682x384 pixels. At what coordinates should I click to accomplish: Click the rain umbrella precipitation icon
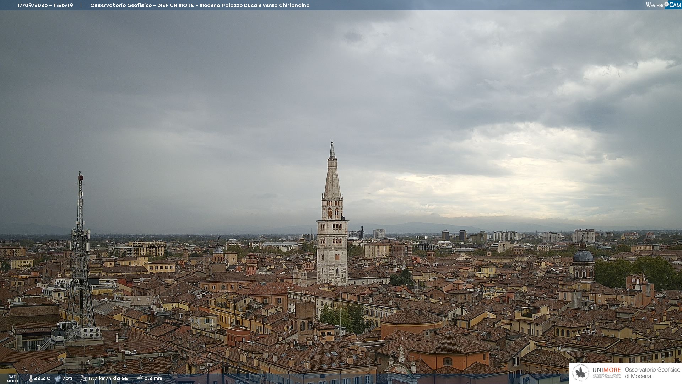[x=140, y=378]
